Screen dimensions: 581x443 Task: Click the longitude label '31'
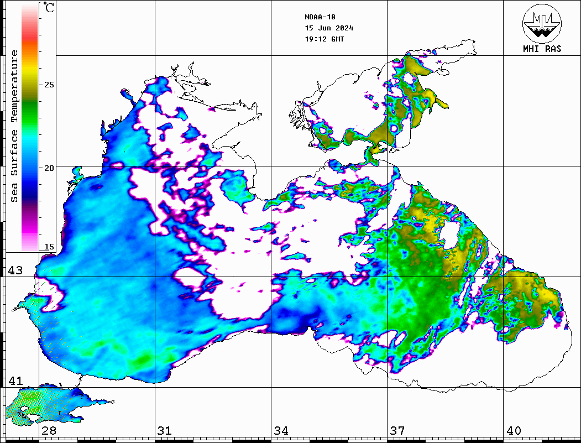point(165,431)
